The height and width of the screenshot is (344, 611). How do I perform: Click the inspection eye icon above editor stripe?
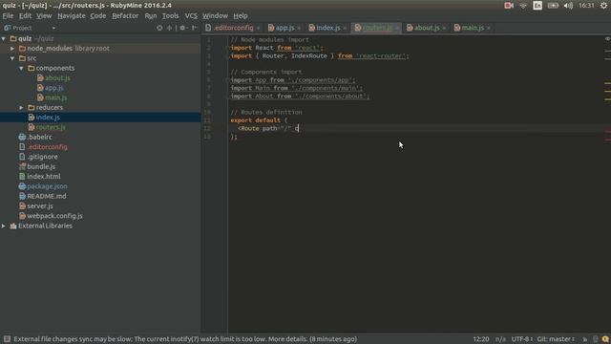pyautogui.click(x=607, y=38)
